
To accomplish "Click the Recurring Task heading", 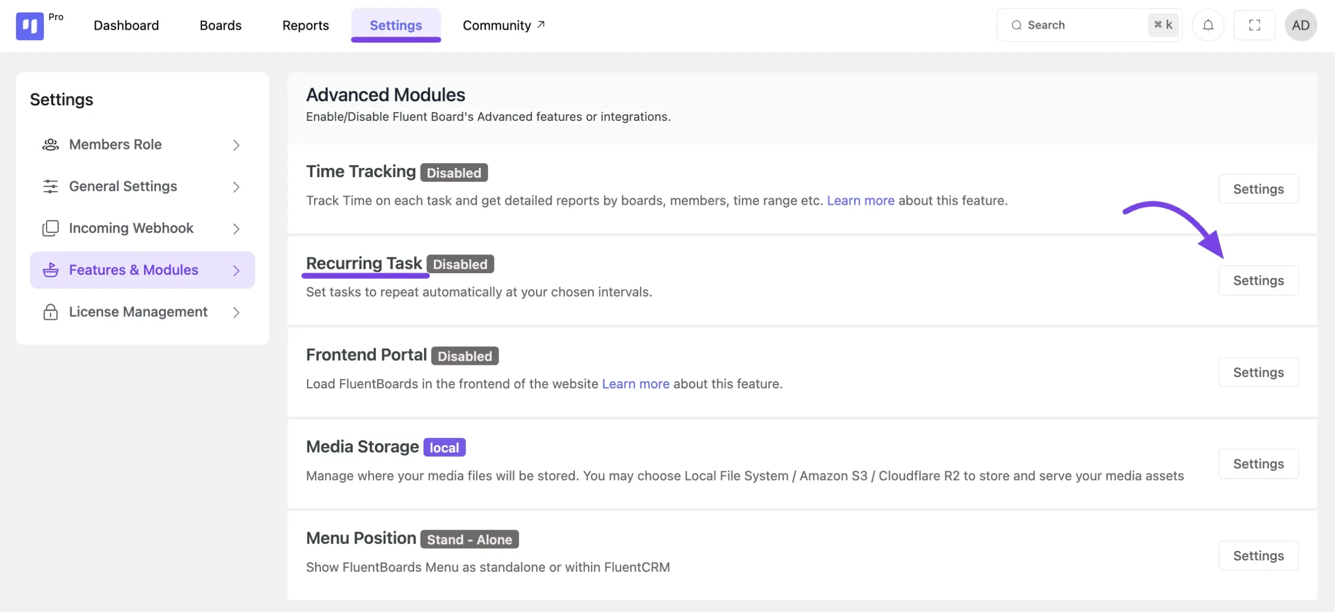I will 364,263.
